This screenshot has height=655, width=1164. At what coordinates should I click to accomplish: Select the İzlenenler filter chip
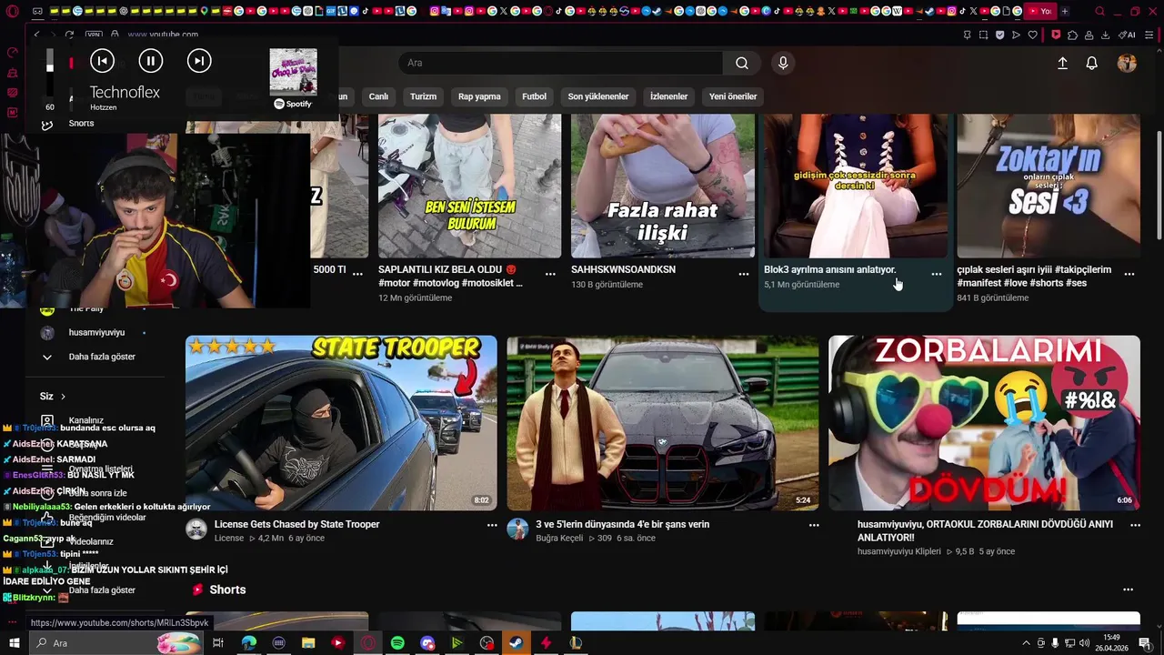[x=668, y=96]
